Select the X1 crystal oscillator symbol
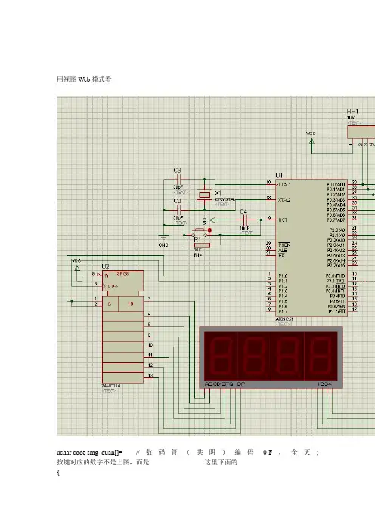 tap(204, 195)
